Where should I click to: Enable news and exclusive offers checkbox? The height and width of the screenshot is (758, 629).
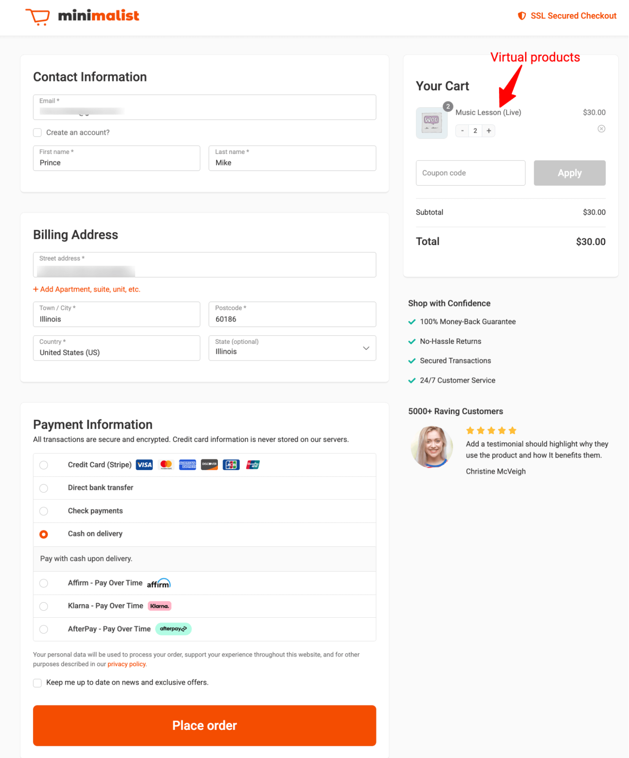tap(37, 683)
